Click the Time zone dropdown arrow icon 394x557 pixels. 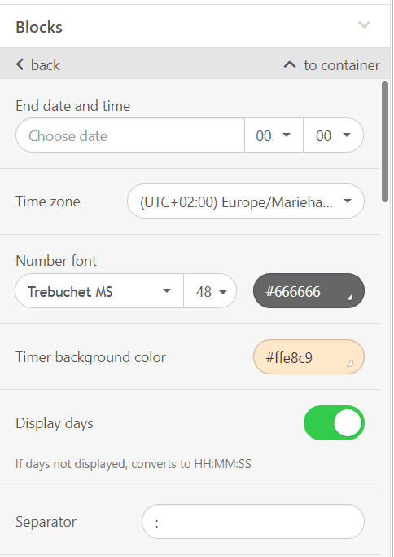click(348, 201)
